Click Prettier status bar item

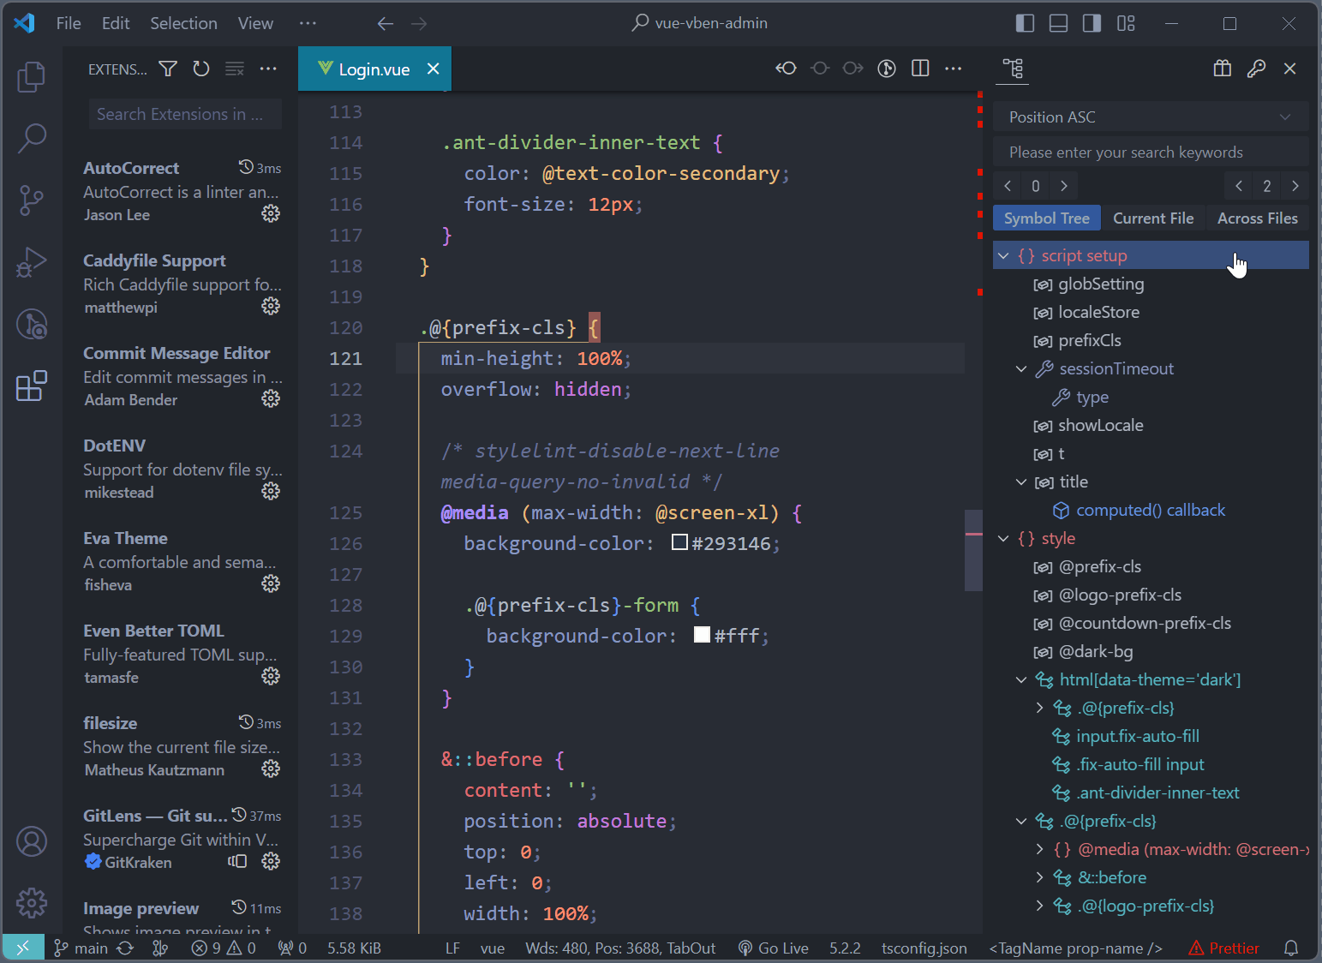(1224, 948)
